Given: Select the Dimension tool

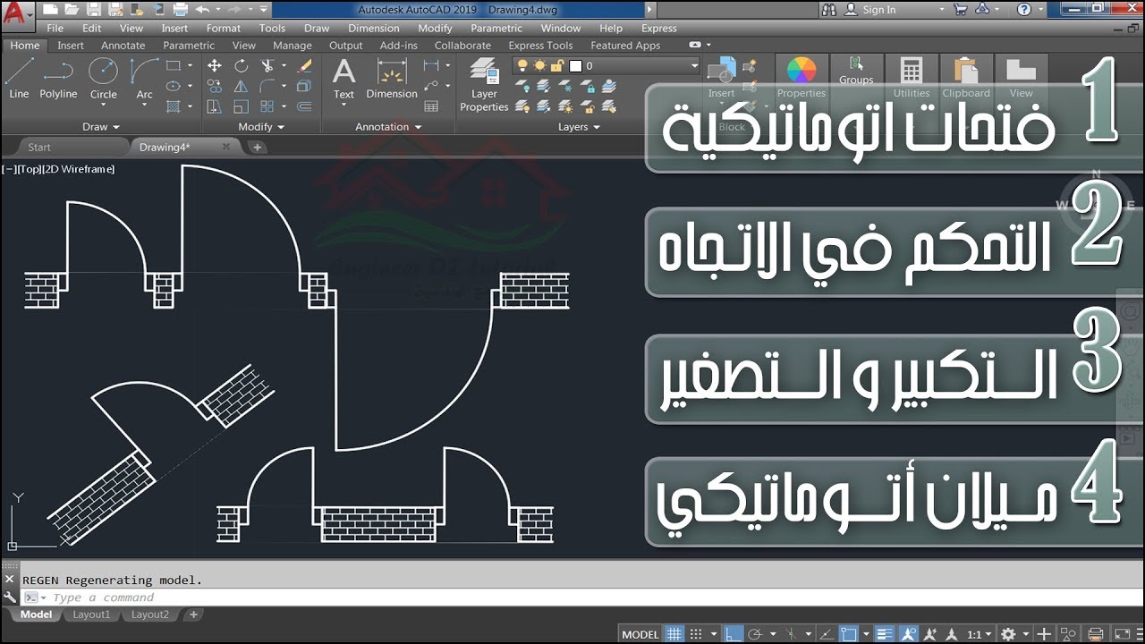Looking at the screenshot, I should [392, 79].
